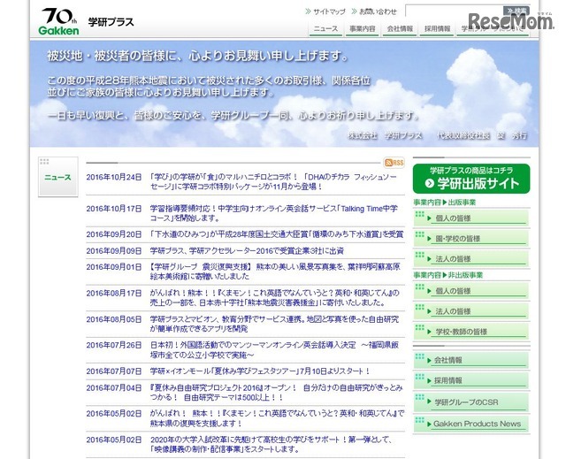Click the RSS feed icon
This screenshot has height=459, width=566.
(394, 163)
